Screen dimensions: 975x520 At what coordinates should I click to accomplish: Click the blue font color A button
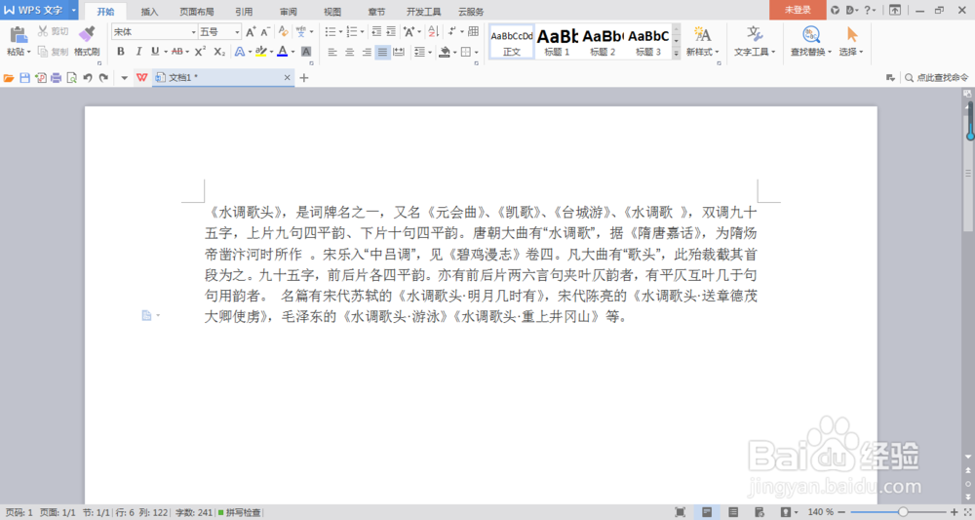tap(283, 52)
